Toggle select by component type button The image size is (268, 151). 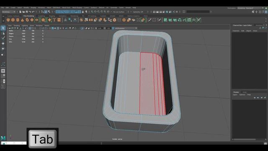coord(49,12)
